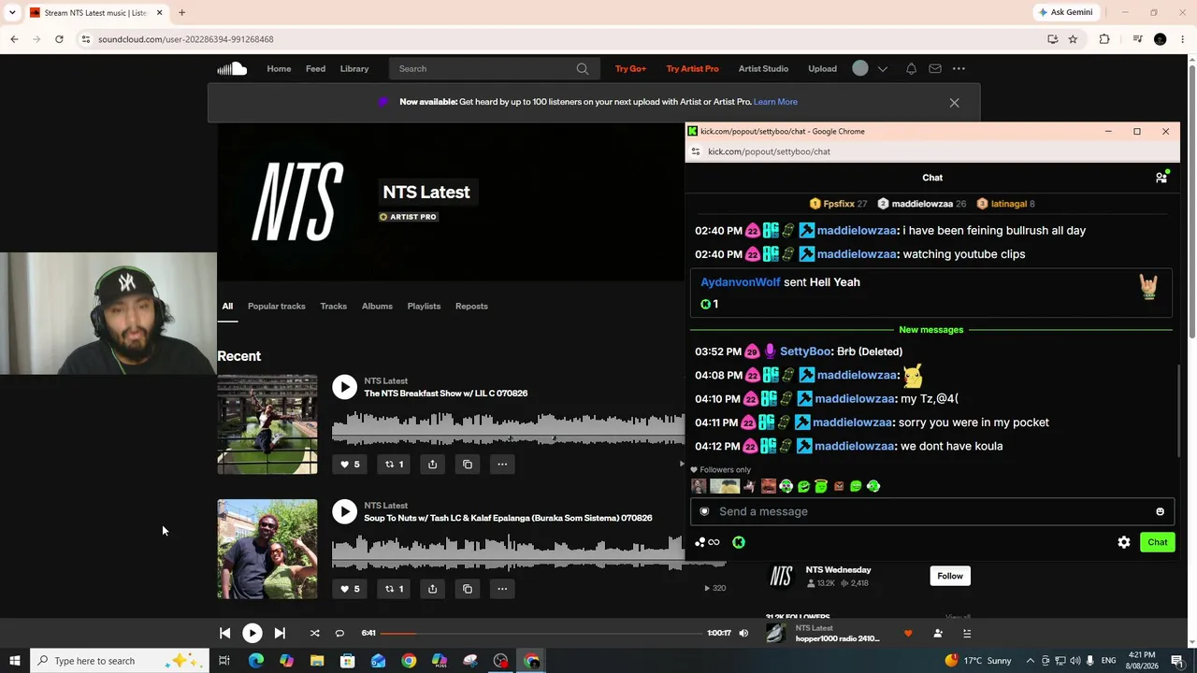Screen dimensions: 1197x673
Task: Play the Soup To Nuts track
Action: point(345,511)
